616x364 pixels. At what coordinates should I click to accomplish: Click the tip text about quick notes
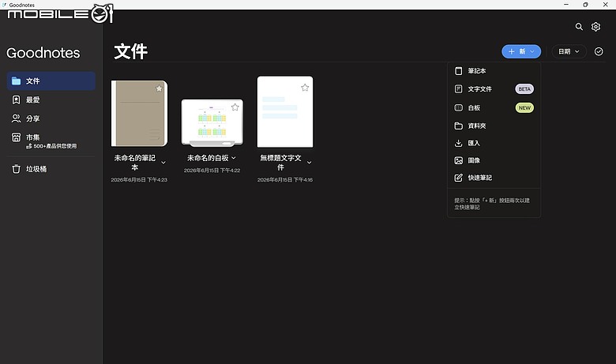pyautogui.click(x=492, y=204)
